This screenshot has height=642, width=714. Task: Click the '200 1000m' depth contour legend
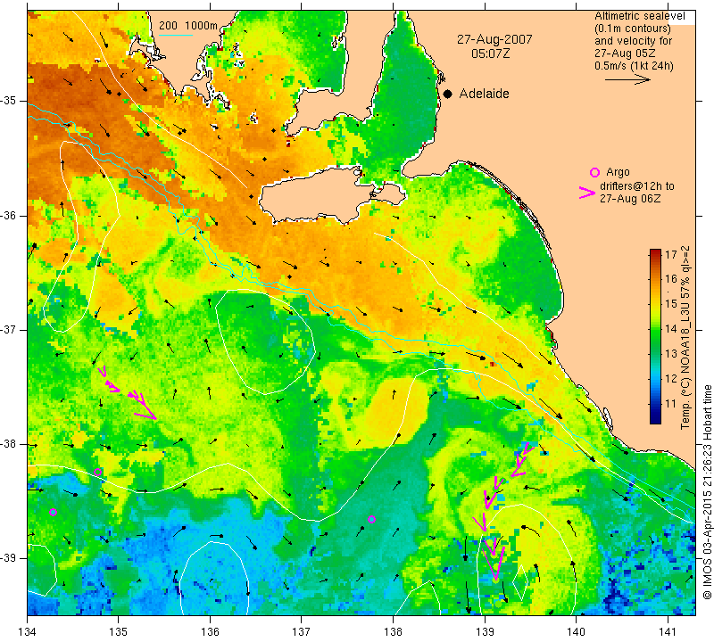pyautogui.click(x=188, y=26)
